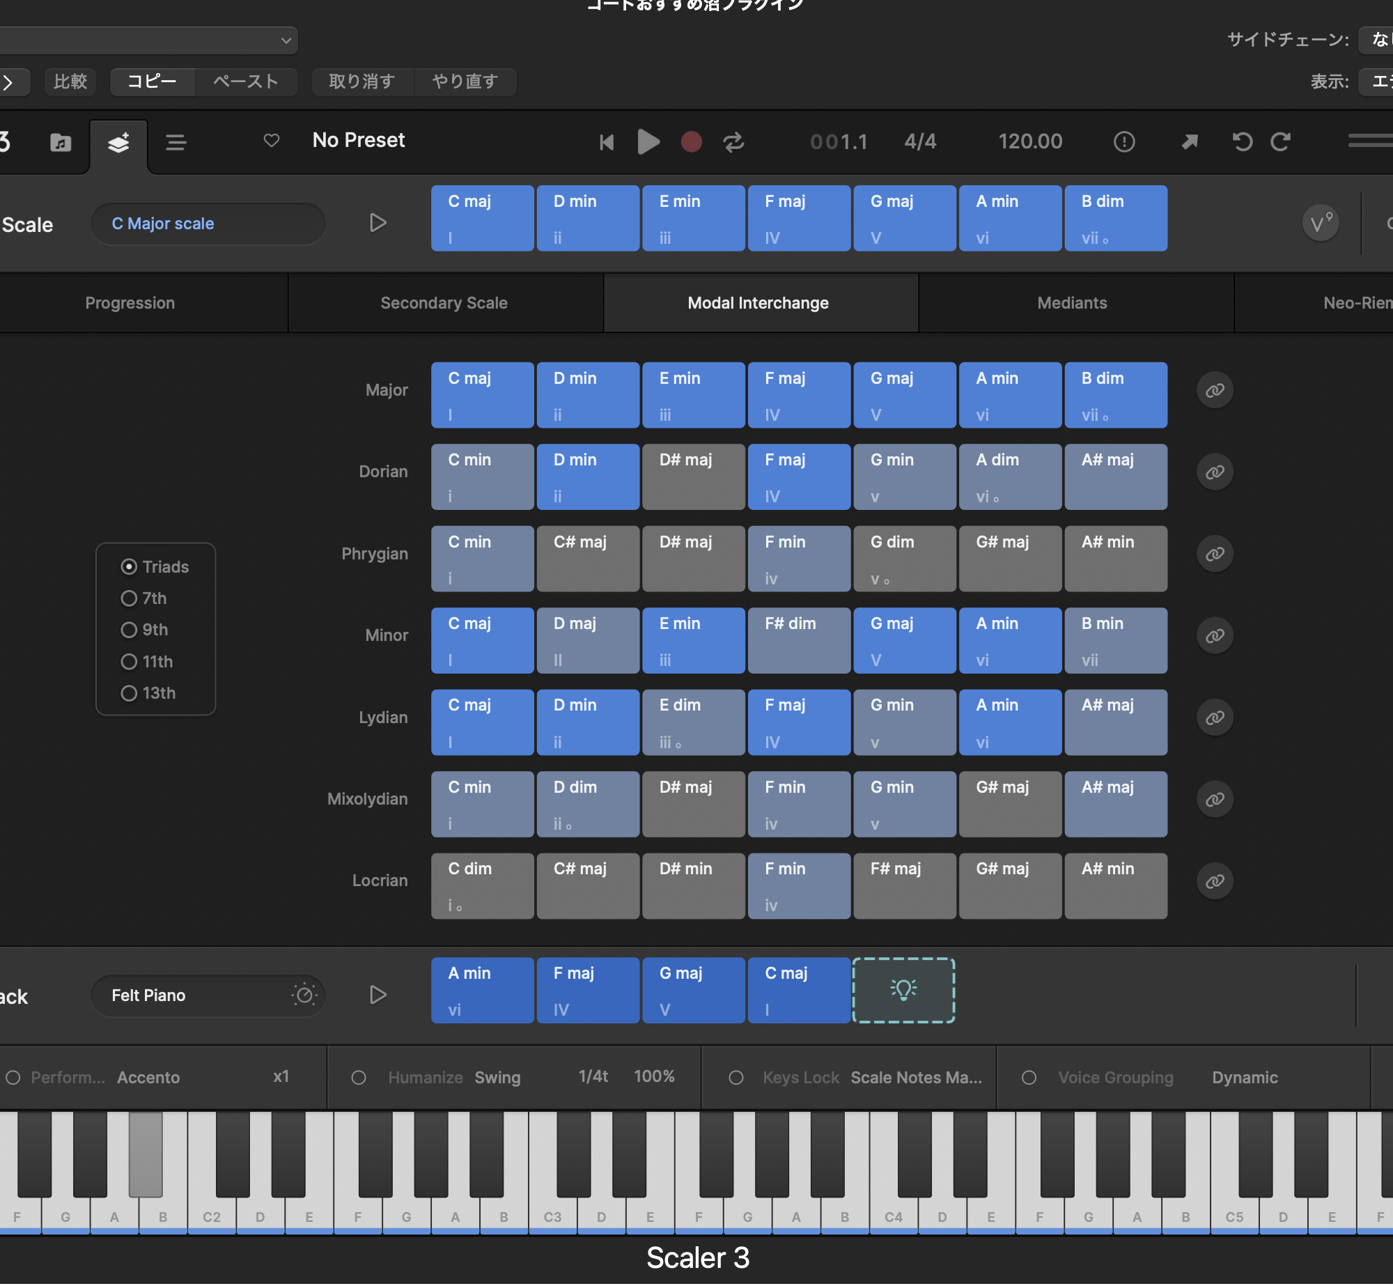Screen dimensions: 1393x1286
Task: Click link icon on Mixolydian row
Action: pos(1215,800)
